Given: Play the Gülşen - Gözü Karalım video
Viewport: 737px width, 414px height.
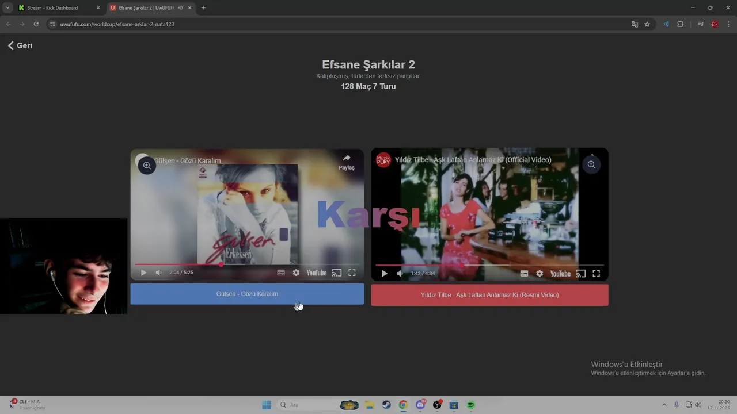Looking at the screenshot, I should [143, 273].
